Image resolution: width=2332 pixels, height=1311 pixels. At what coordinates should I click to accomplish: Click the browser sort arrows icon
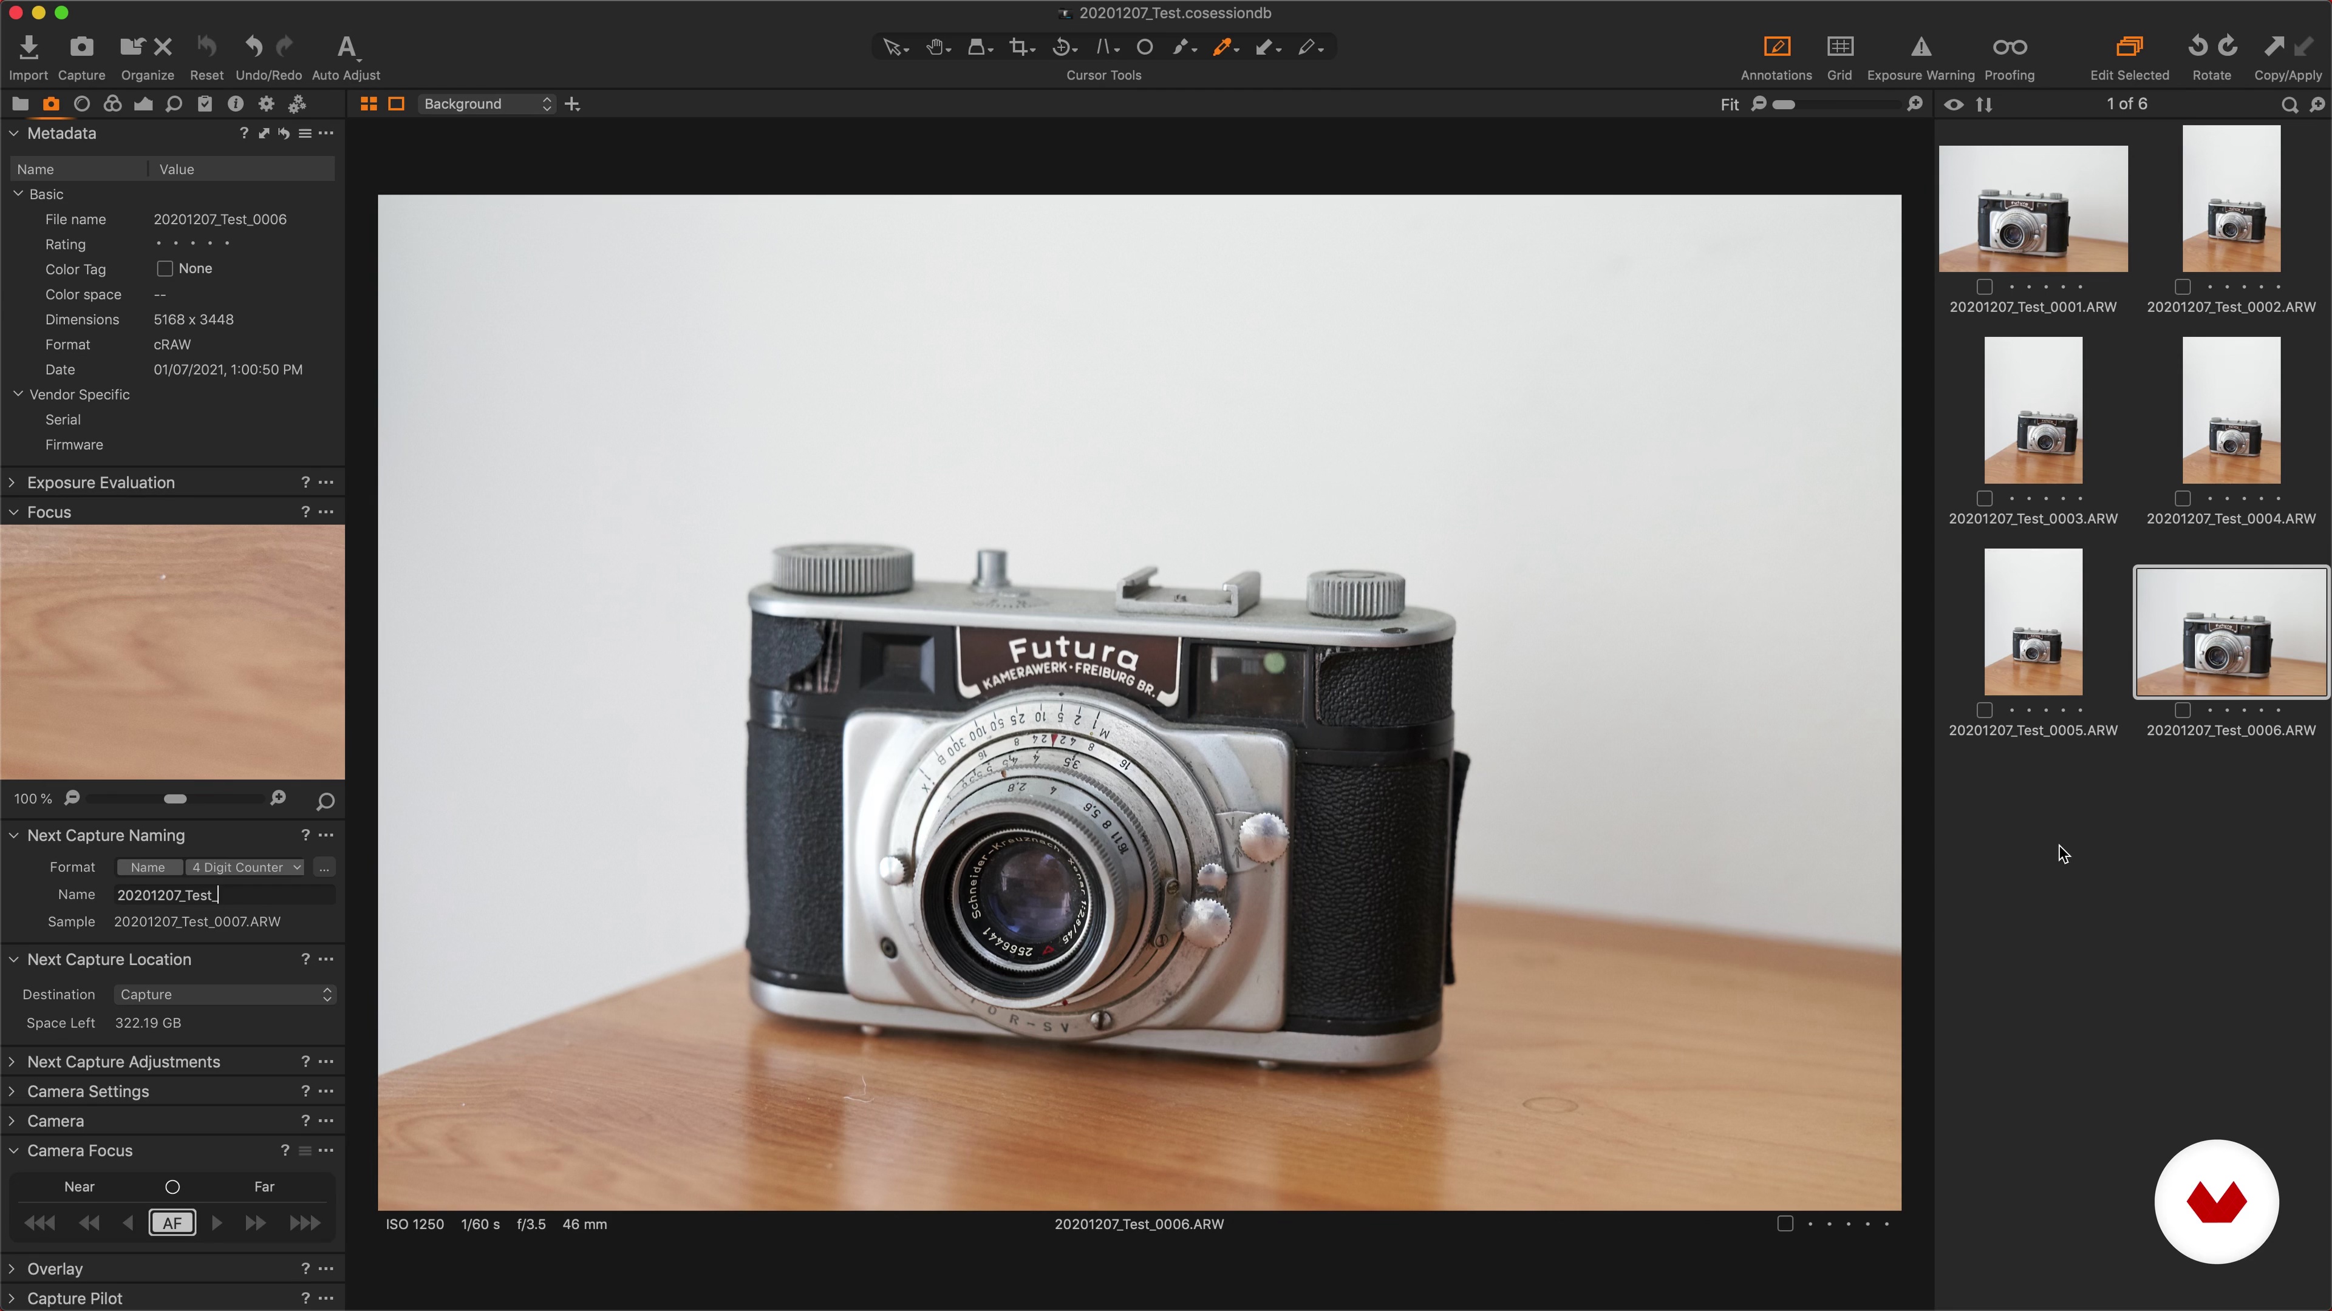click(1983, 105)
